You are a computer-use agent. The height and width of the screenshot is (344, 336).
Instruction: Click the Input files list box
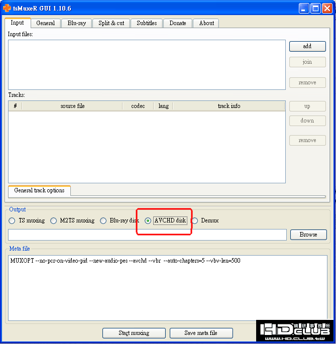pyautogui.click(x=147, y=65)
